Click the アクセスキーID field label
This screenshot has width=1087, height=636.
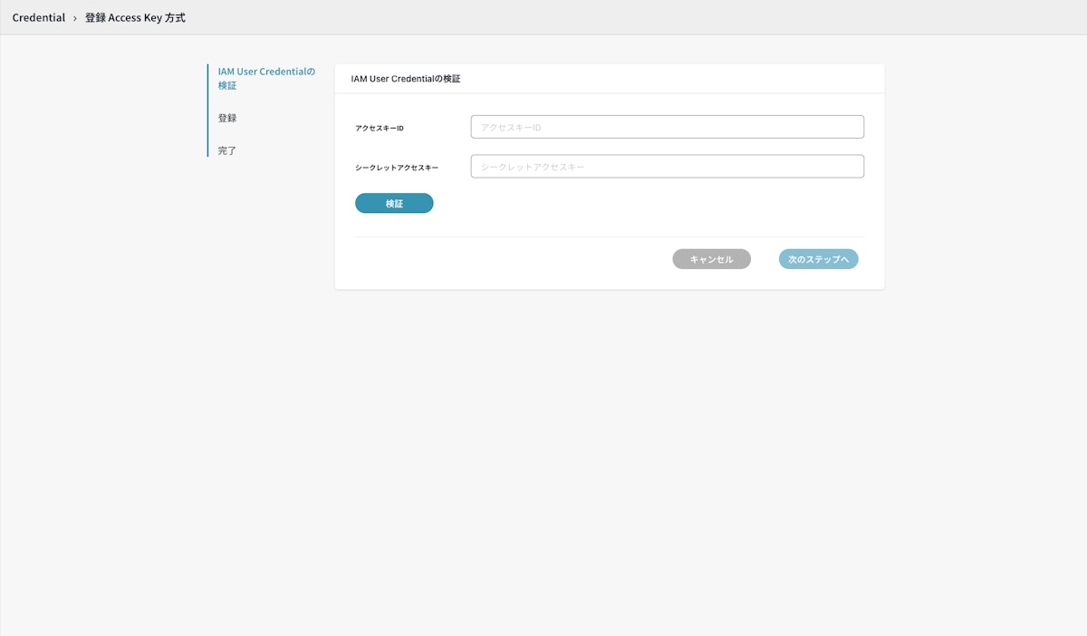(380, 128)
